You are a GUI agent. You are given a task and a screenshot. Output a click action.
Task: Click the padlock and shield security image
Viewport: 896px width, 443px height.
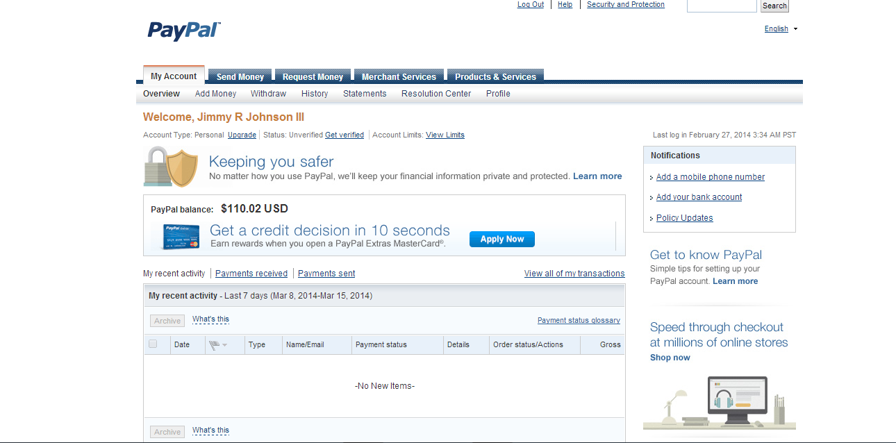pyautogui.click(x=171, y=167)
